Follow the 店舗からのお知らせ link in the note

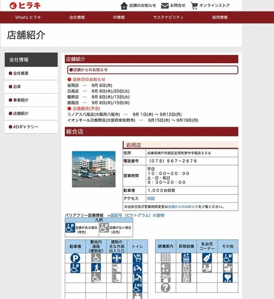(x=183, y=207)
